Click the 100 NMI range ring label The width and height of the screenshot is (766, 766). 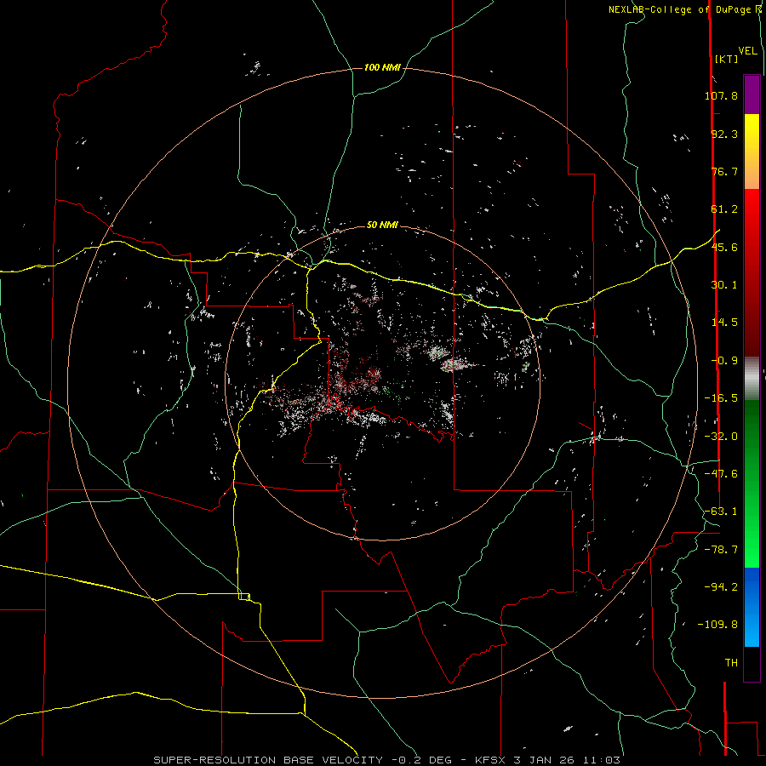click(382, 67)
